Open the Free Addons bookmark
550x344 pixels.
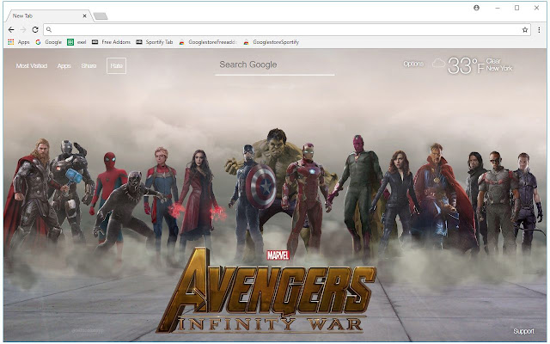click(x=111, y=42)
